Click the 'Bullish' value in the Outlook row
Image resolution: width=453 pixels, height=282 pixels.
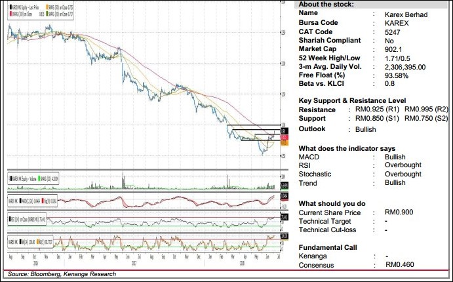(365, 129)
